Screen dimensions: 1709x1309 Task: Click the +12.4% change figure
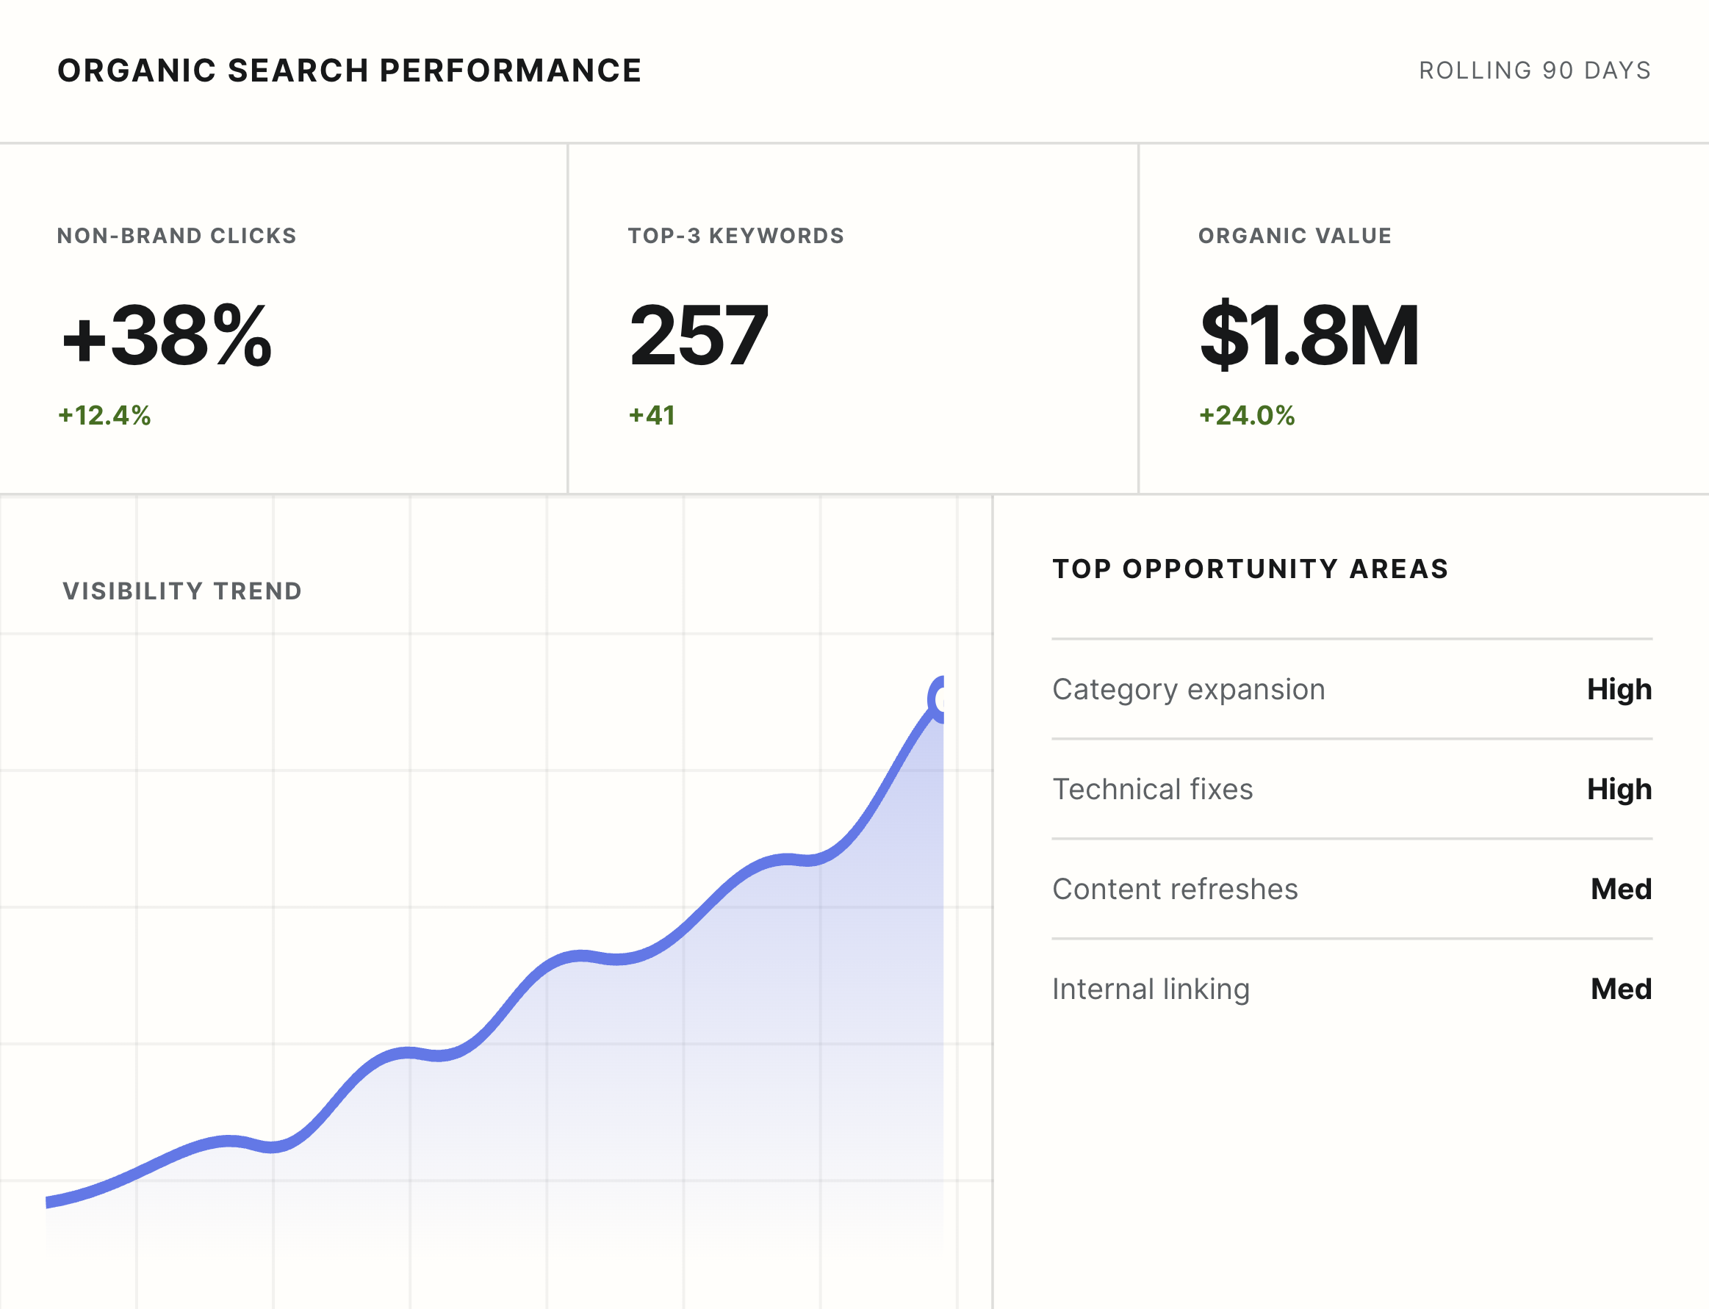click(104, 415)
